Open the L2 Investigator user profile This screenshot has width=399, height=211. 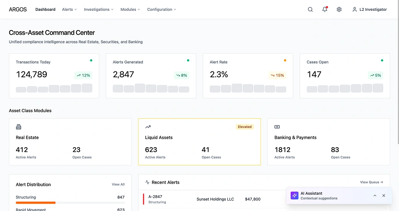(x=369, y=10)
